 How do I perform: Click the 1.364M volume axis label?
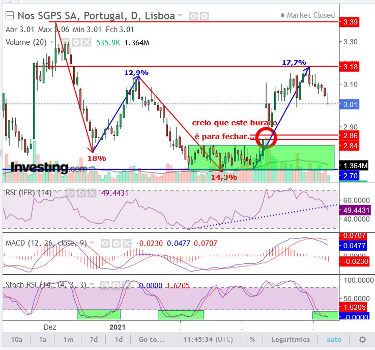click(x=354, y=166)
